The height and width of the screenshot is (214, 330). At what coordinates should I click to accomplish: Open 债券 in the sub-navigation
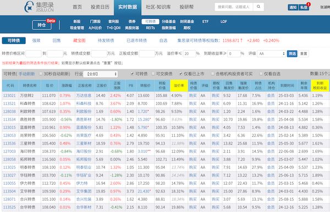tap(132, 22)
